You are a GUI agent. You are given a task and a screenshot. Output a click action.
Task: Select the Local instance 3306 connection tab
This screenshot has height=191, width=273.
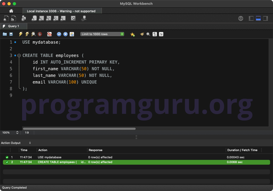coord(62,11)
